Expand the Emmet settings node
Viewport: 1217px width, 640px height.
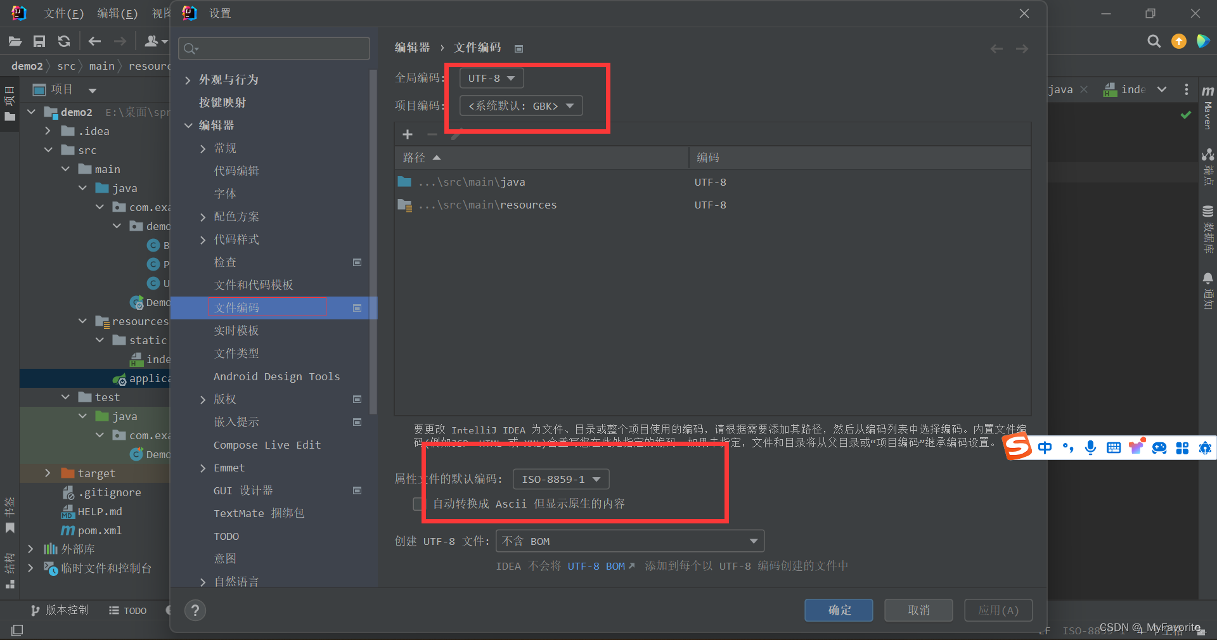click(x=203, y=468)
